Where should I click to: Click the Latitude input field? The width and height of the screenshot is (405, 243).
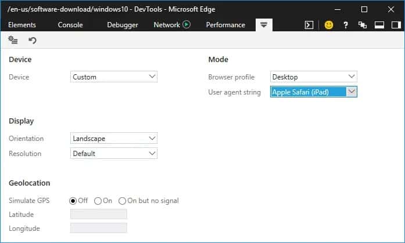(x=98, y=214)
